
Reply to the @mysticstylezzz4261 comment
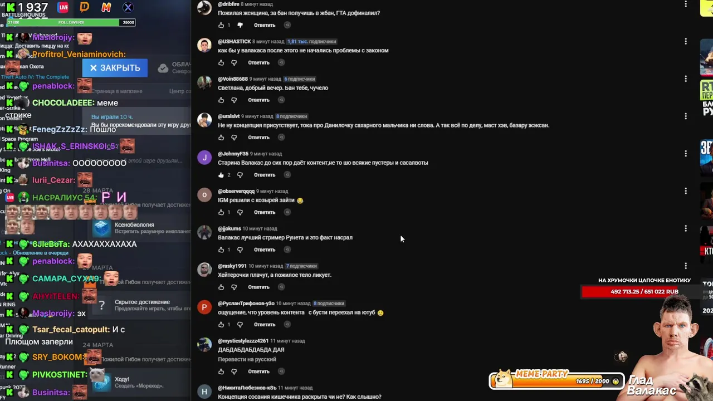pos(258,371)
